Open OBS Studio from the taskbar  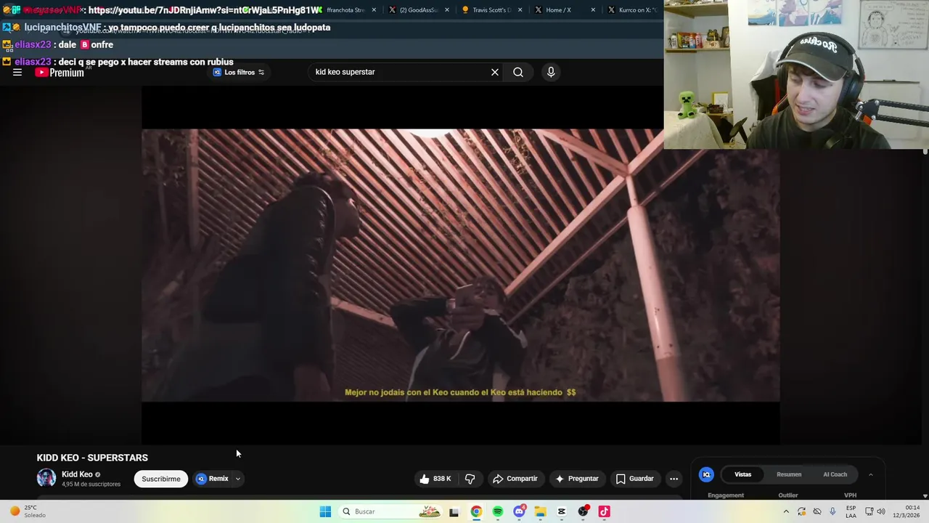[x=583, y=511]
